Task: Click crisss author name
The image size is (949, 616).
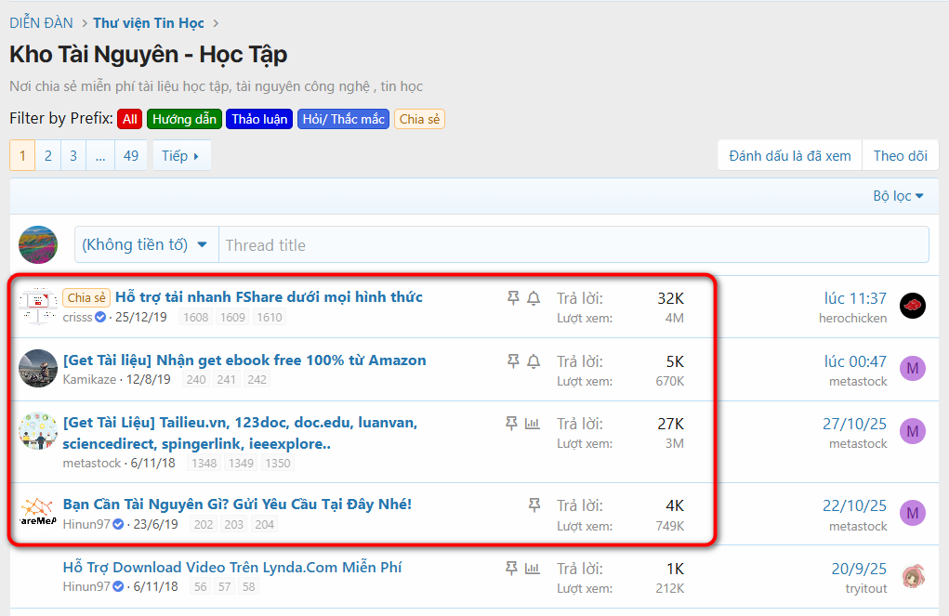Action: [x=77, y=317]
